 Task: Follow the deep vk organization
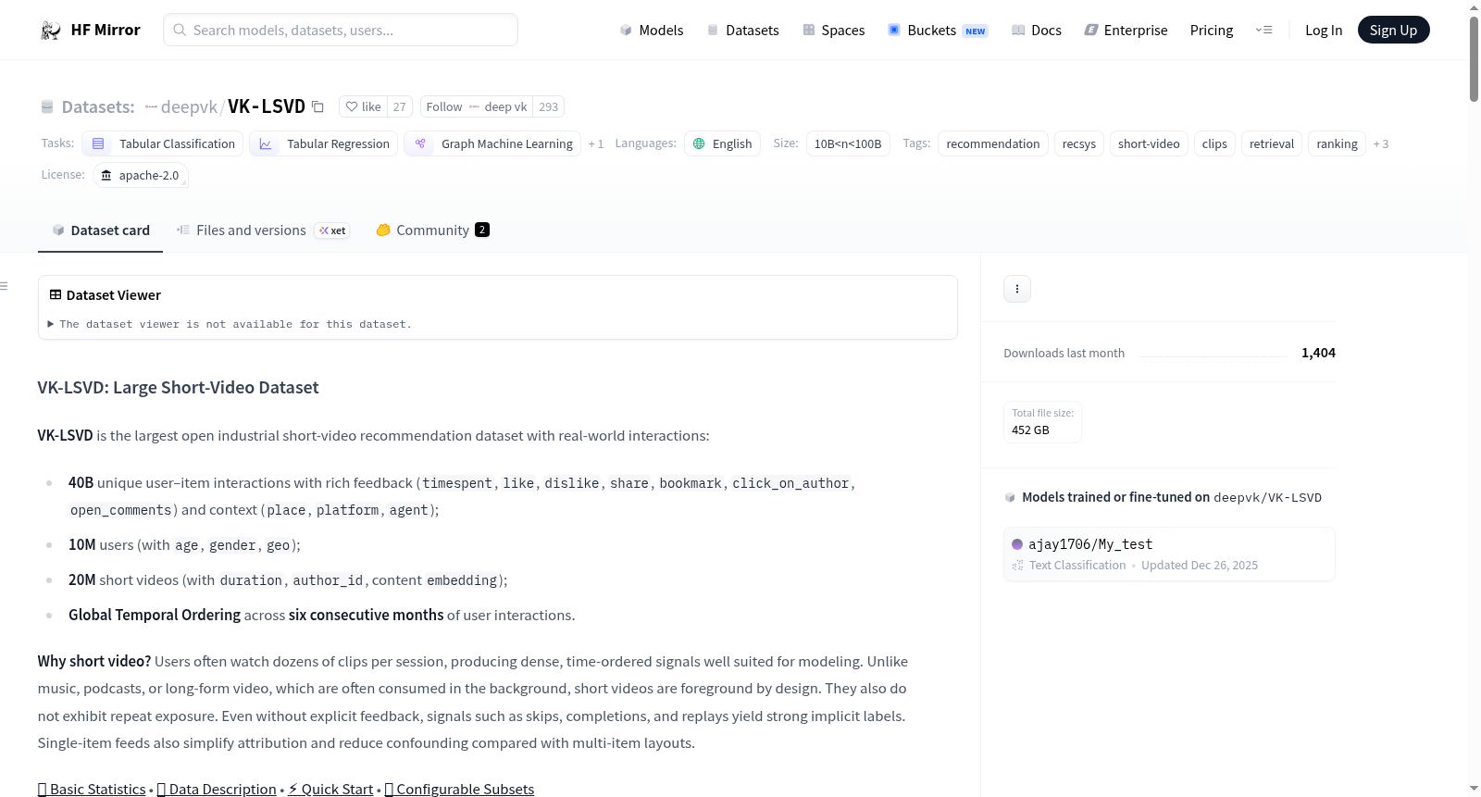pyautogui.click(x=477, y=106)
